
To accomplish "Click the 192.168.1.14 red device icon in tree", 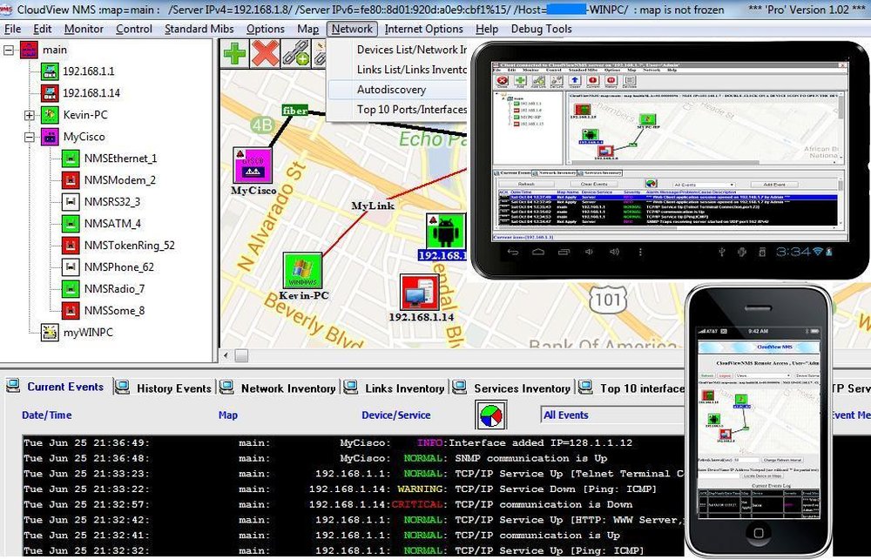I will click(50, 93).
